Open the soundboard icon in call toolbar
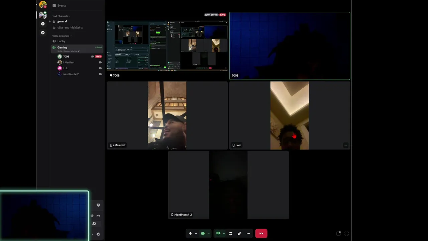 (x=239, y=234)
